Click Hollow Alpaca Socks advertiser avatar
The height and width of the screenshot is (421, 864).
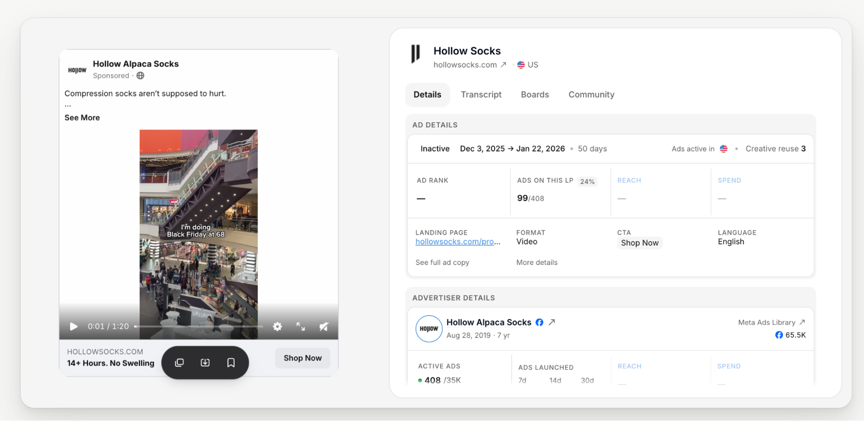tap(429, 329)
